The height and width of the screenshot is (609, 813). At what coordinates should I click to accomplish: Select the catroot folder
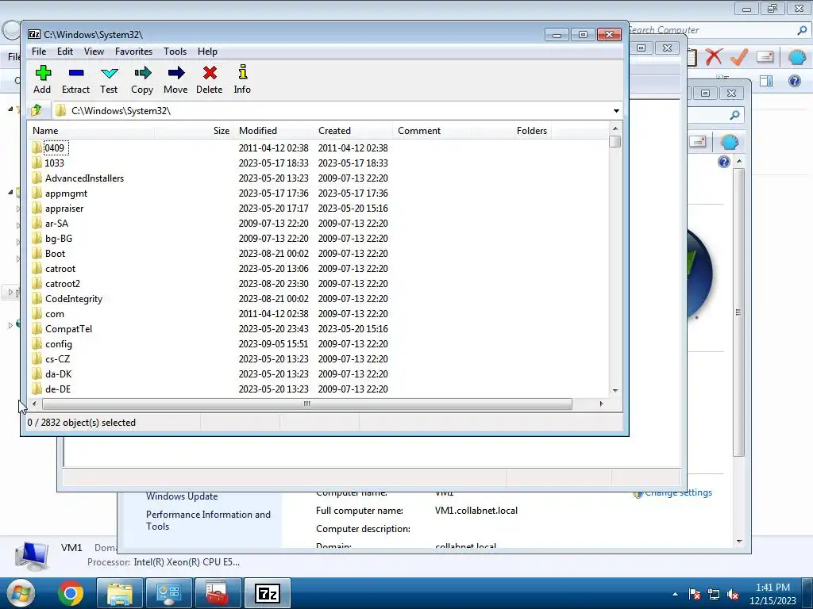pos(60,269)
